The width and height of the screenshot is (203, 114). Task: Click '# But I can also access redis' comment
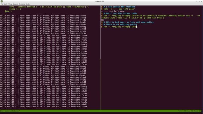[121, 13]
